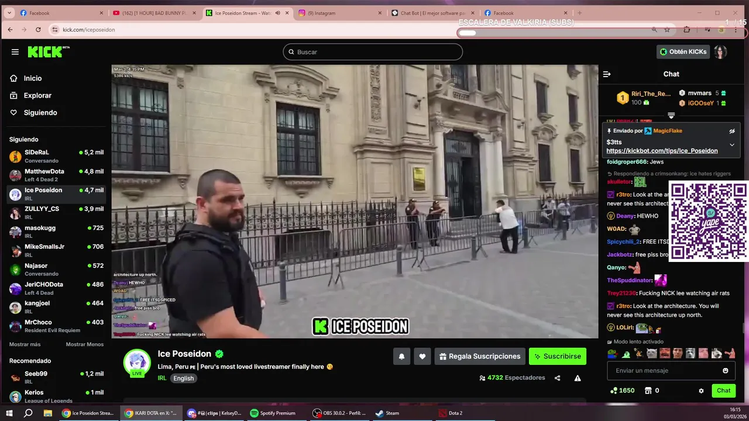Click Mostrar Menos under following list
749x421 pixels.
pos(85,344)
